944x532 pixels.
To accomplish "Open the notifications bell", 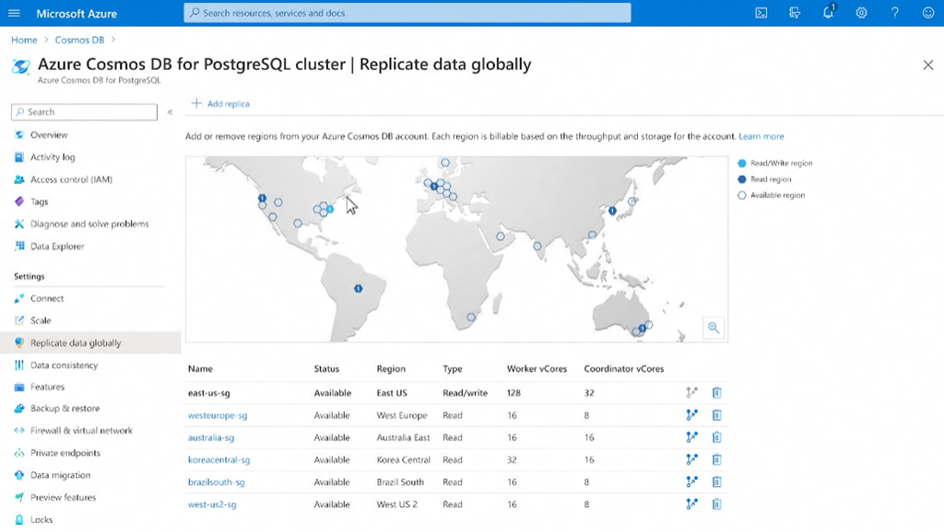I will point(828,13).
